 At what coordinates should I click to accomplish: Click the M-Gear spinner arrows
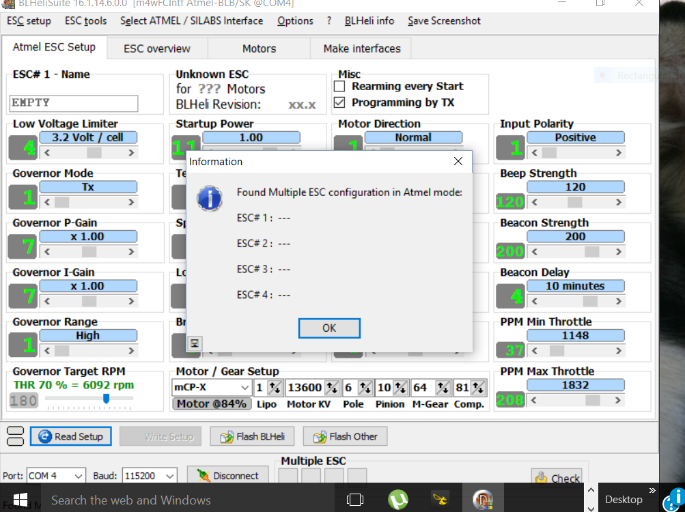coord(443,387)
